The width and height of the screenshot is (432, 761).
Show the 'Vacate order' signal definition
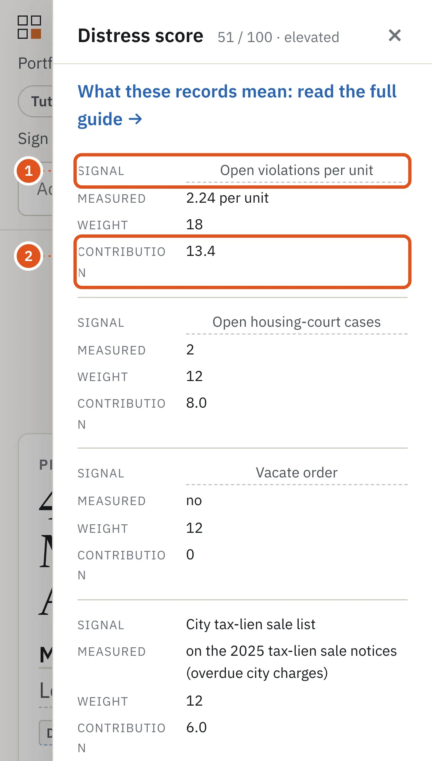point(296,473)
